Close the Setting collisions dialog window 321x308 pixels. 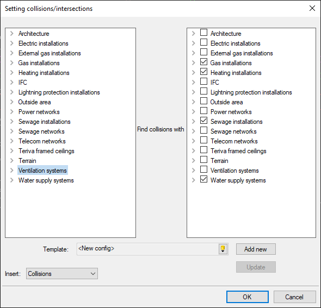click(x=312, y=8)
